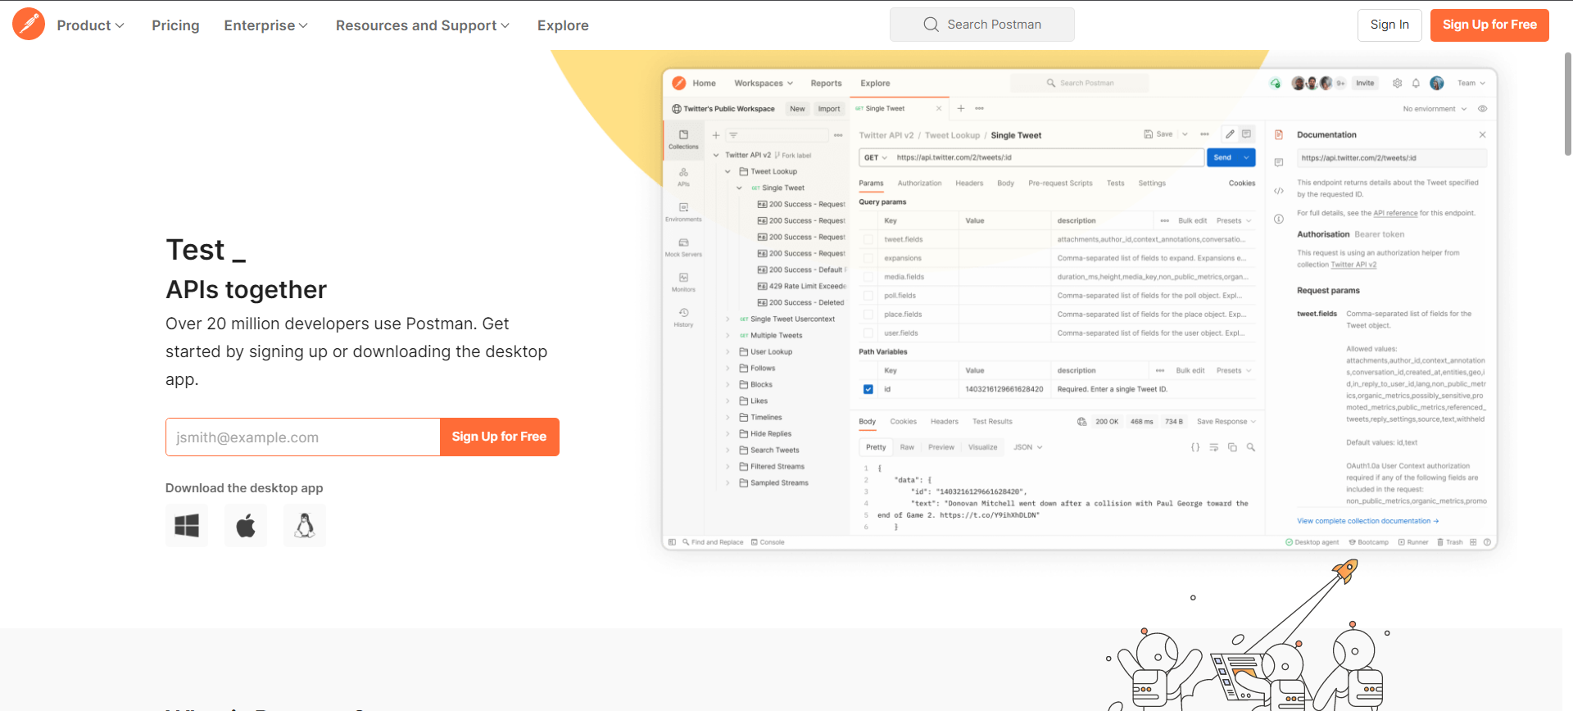Toggle the media.fields checkbox
This screenshot has height=711, width=1573.
tap(868, 277)
